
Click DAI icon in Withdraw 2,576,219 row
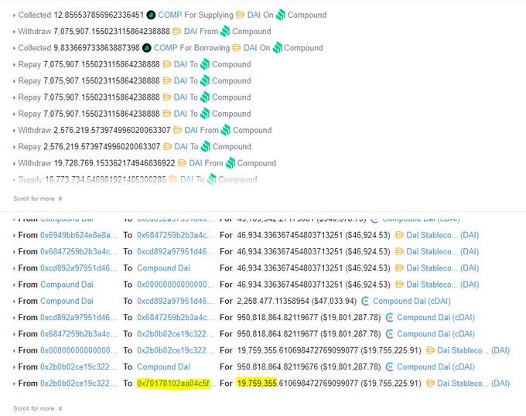tap(177, 130)
